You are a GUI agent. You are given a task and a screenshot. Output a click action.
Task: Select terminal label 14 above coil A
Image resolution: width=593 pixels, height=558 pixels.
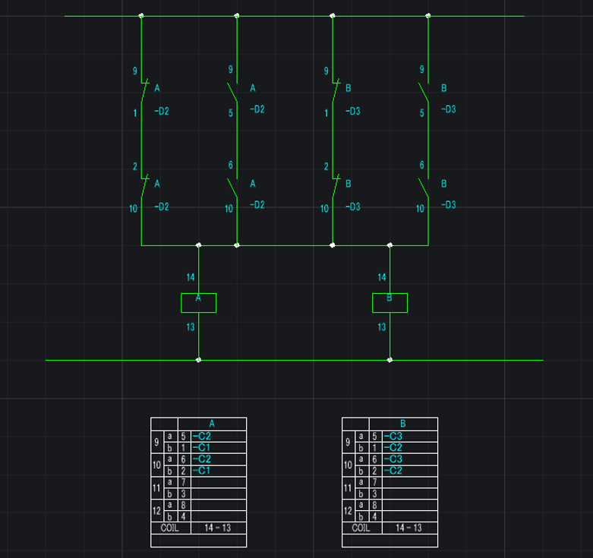pos(191,278)
